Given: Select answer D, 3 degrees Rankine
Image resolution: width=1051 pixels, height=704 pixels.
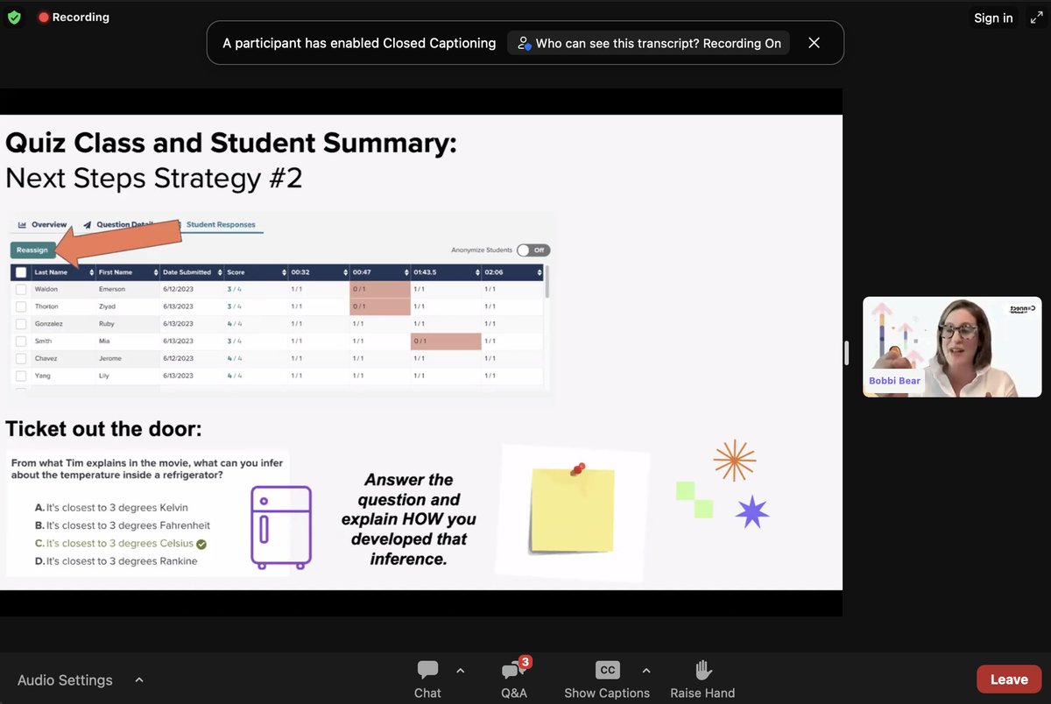Looking at the screenshot, I should coord(116,561).
